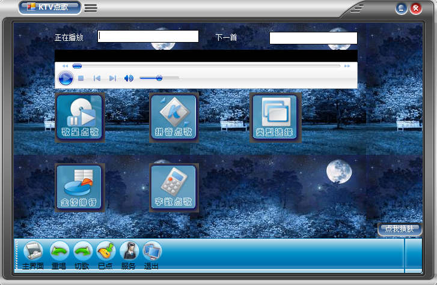This screenshot has width=437, height=285.
Task: Click the 下一首 next song text field
Action: 313,38
